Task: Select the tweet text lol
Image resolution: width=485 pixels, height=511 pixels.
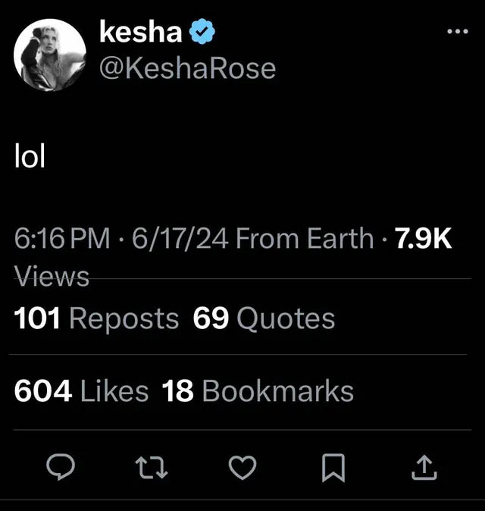Action: [30, 155]
